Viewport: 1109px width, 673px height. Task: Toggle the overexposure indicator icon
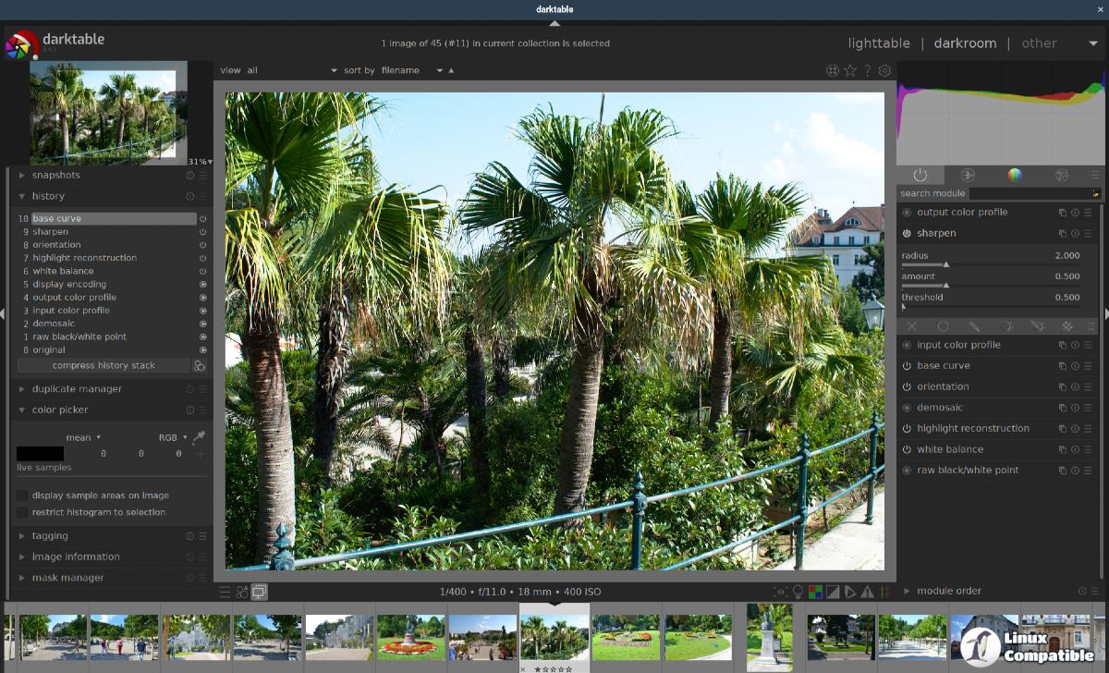832,592
